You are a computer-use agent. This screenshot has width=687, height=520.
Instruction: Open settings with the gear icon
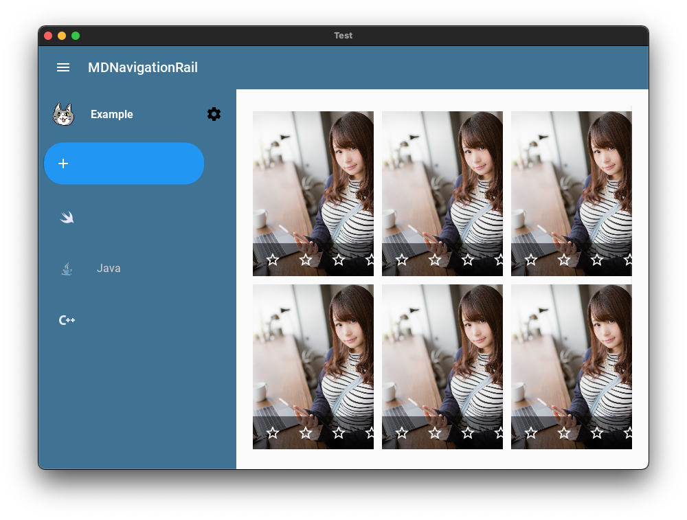pyautogui.click(x=214, y=114)
